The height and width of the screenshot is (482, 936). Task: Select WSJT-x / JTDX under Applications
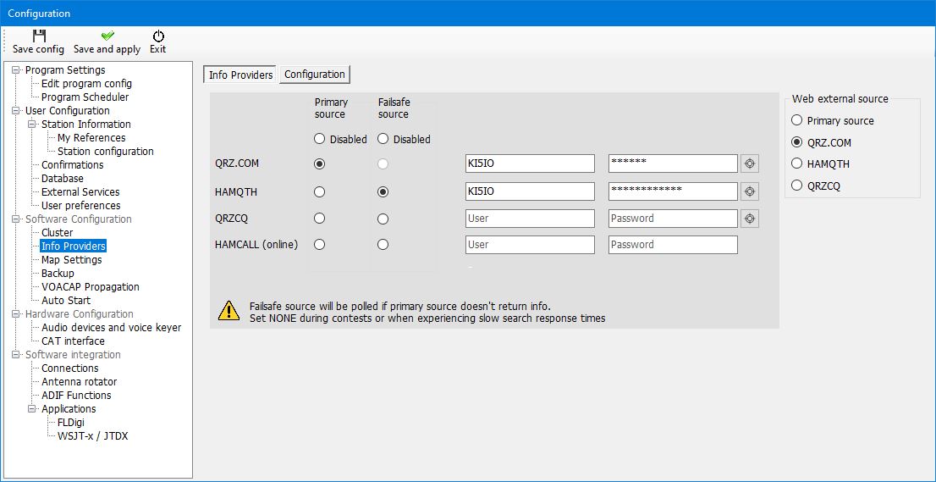pos(92,436)
